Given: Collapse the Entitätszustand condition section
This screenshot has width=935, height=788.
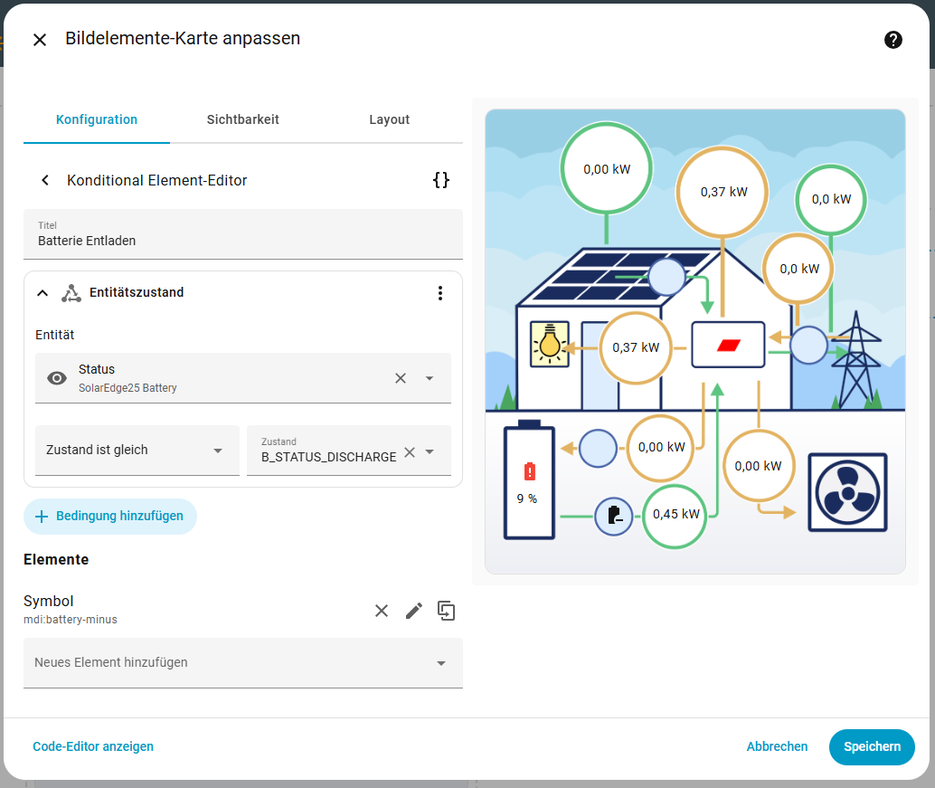Looking at the screenshot, I should (42, 293).
